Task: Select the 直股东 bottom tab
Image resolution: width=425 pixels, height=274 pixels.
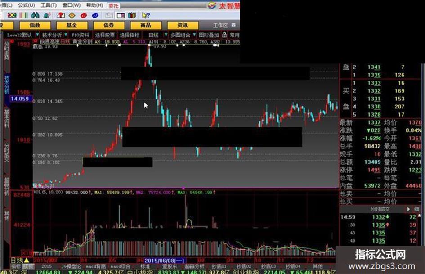Action: pos(170,266)
